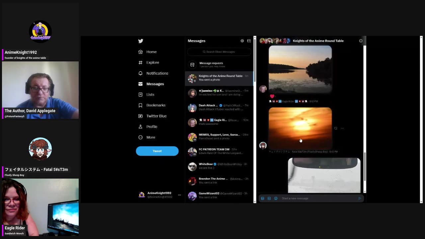Click the Twitter bird logo
Viewport: 425px width, 239px height.
141,41
